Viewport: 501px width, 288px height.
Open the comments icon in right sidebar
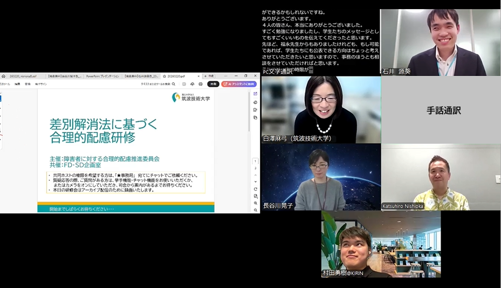(x=255, y=102)
